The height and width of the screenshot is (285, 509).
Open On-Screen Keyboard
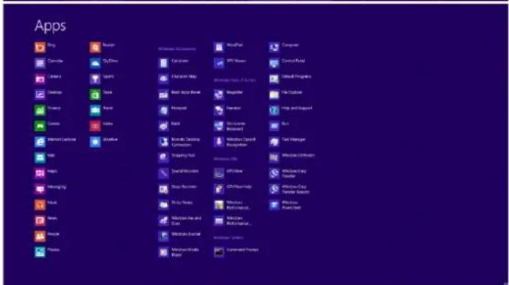230,126
